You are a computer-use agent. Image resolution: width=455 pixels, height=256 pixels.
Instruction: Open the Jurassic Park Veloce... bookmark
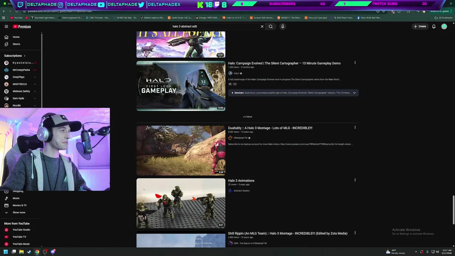(x=262, y=18)
